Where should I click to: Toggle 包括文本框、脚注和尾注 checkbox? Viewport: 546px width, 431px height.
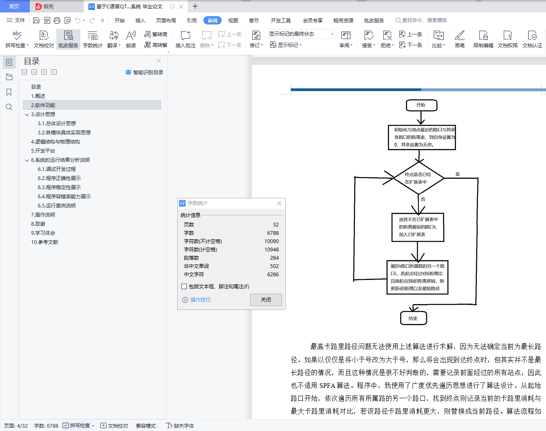pos(184,286)
